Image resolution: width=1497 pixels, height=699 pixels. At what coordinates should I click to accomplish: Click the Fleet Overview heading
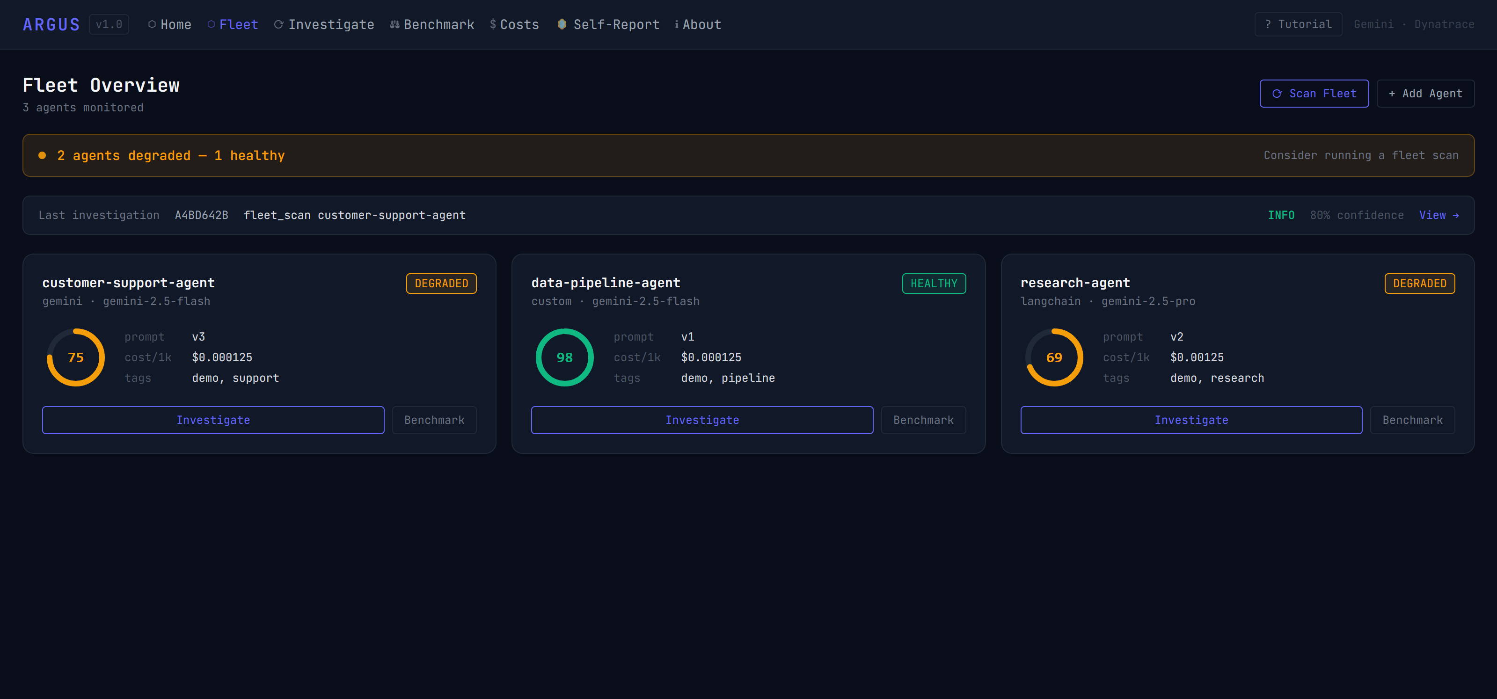101,86
